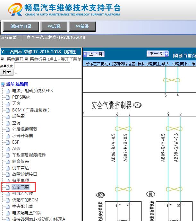Open the 玻璃升降器 tree item
The height and width of the screenshot is (221, 196).
tap(23, 136)
